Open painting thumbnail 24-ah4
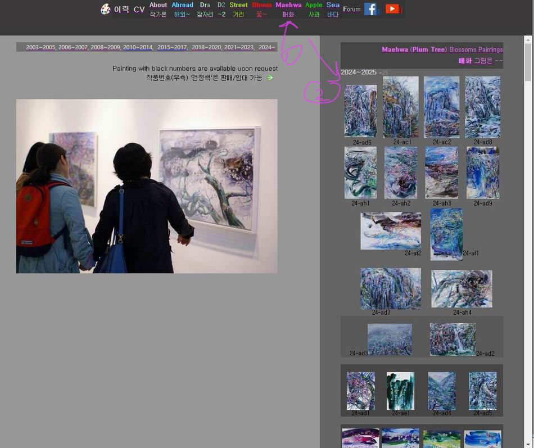 point(461,288)
